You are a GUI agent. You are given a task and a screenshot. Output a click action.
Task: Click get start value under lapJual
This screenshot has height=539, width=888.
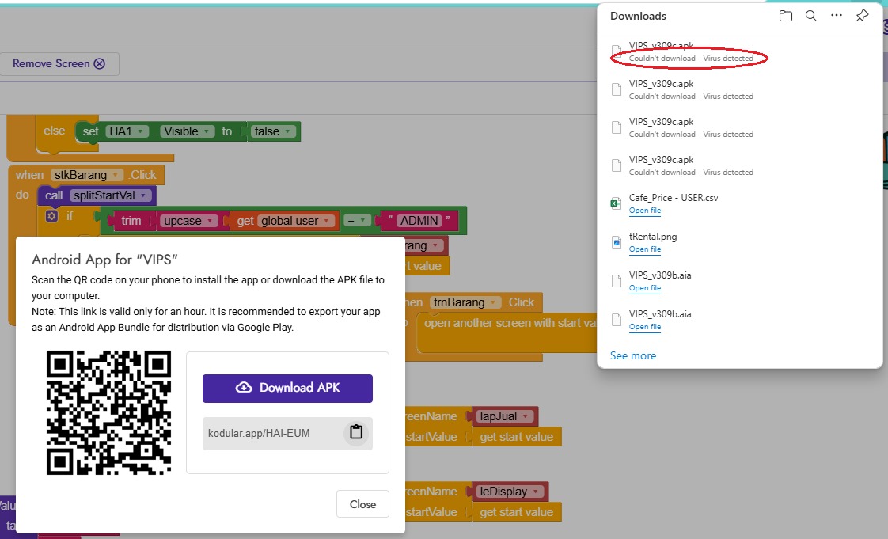(516, 437)
